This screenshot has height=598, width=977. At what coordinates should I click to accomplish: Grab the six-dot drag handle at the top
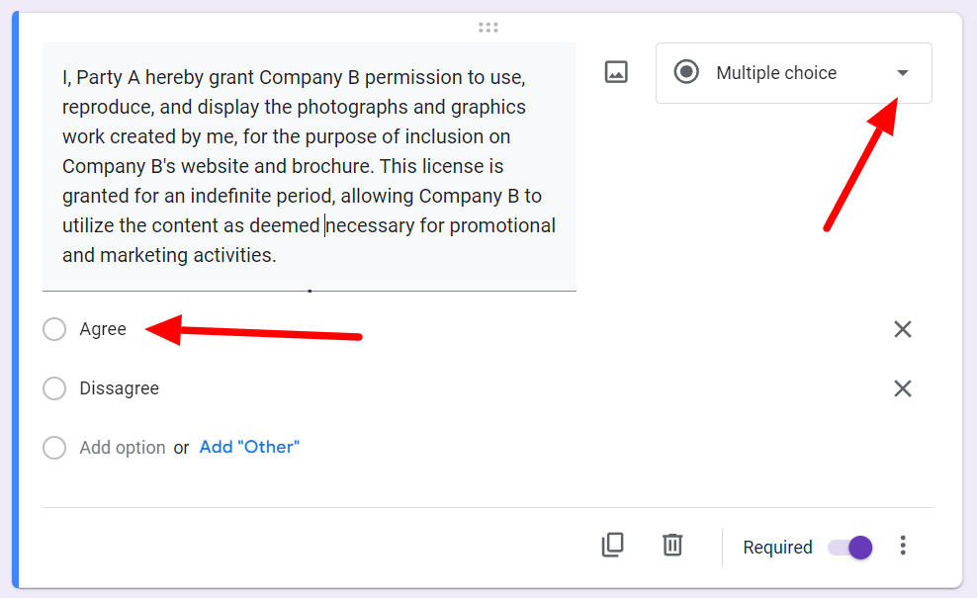[488, 28]
